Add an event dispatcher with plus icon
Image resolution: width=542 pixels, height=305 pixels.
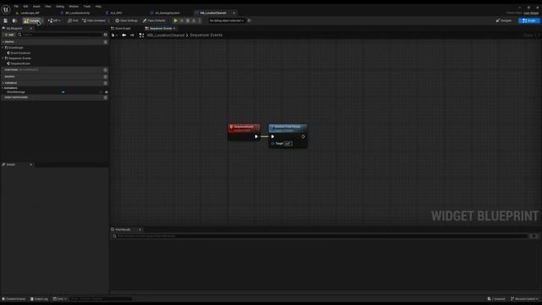click(x=105, y=97)
